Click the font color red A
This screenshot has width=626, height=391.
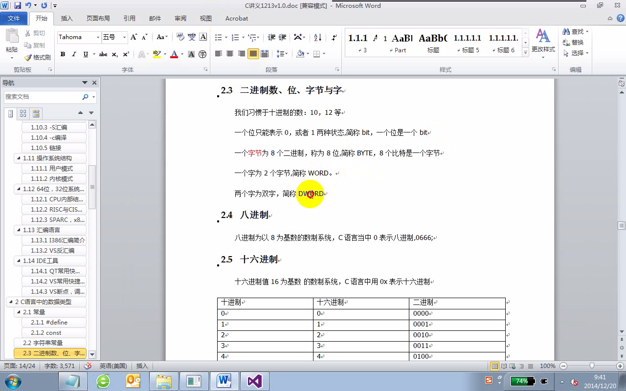(x=174, y=54)
